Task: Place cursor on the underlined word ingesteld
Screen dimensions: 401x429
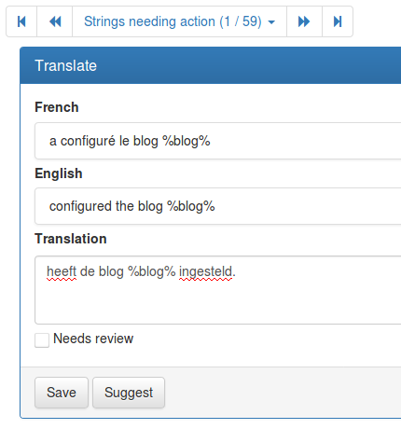Action: tap(205, 272)
